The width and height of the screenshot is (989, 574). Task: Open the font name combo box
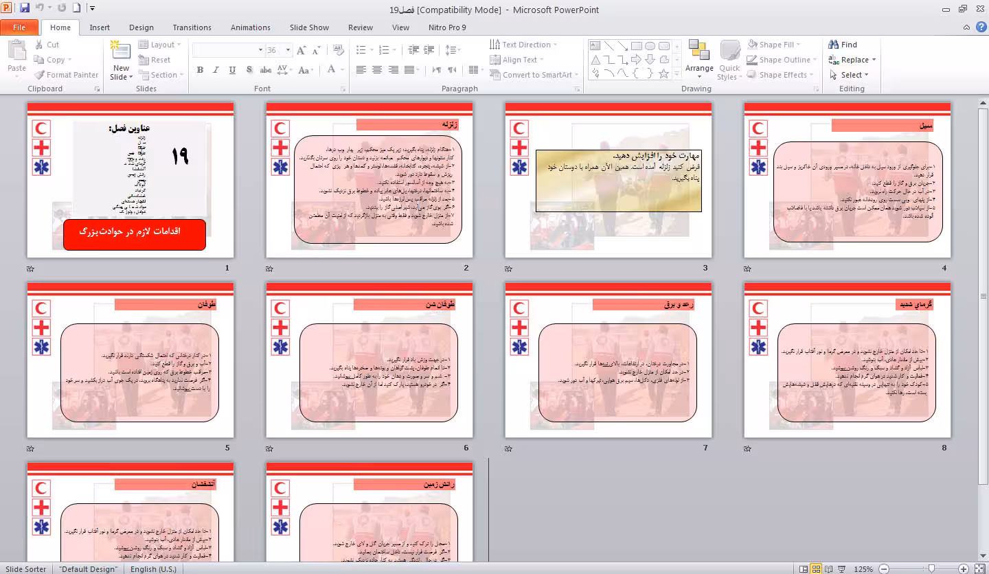pos(228,50)
